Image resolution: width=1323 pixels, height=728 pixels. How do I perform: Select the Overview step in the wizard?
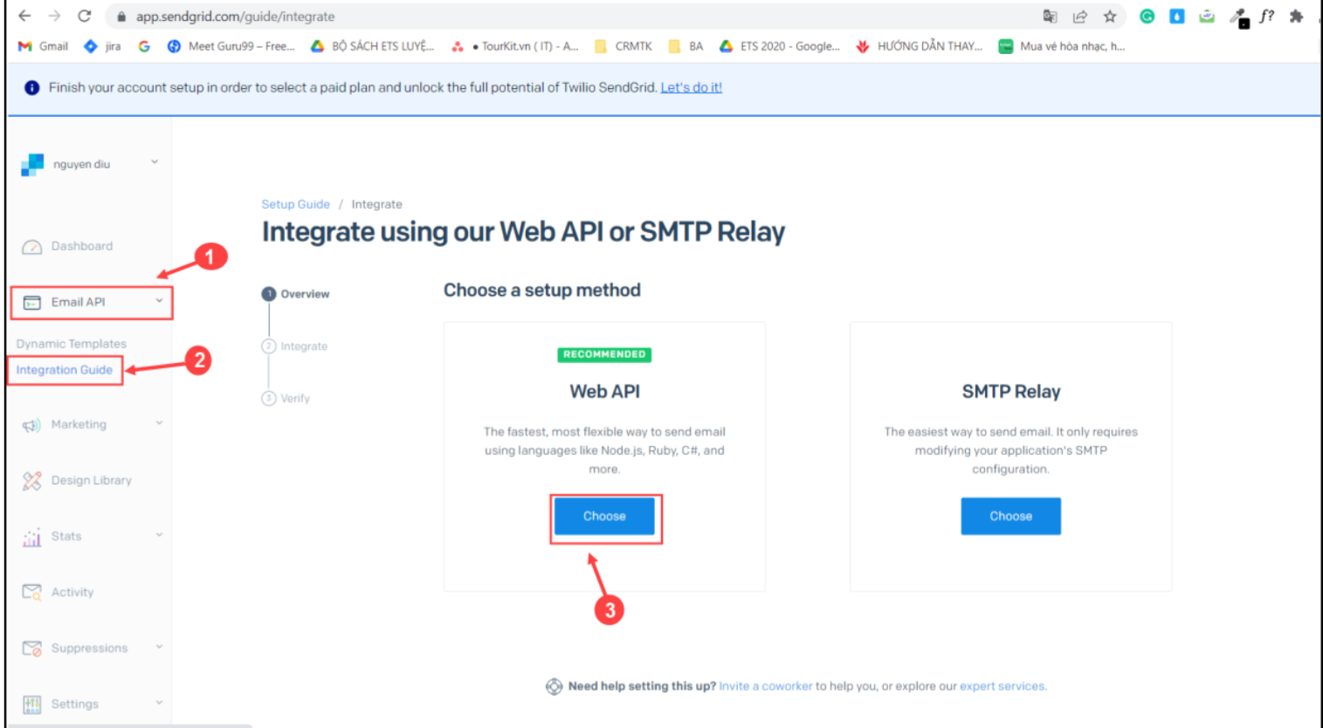(x=296, y=294)
